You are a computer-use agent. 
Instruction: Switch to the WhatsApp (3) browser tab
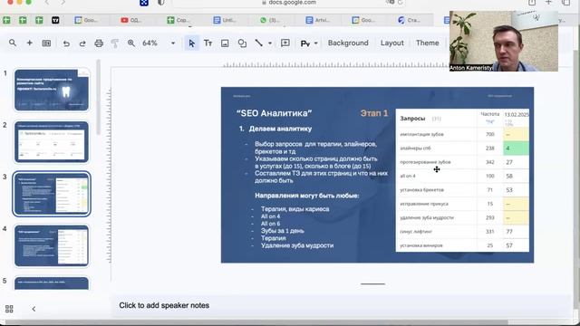[270, 20]
